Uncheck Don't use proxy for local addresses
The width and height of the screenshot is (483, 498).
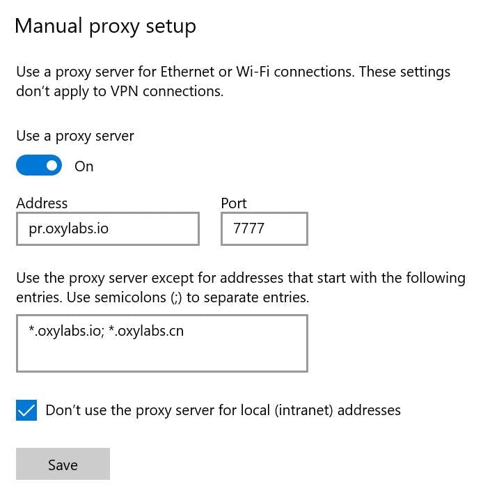(x=26, y=410)
